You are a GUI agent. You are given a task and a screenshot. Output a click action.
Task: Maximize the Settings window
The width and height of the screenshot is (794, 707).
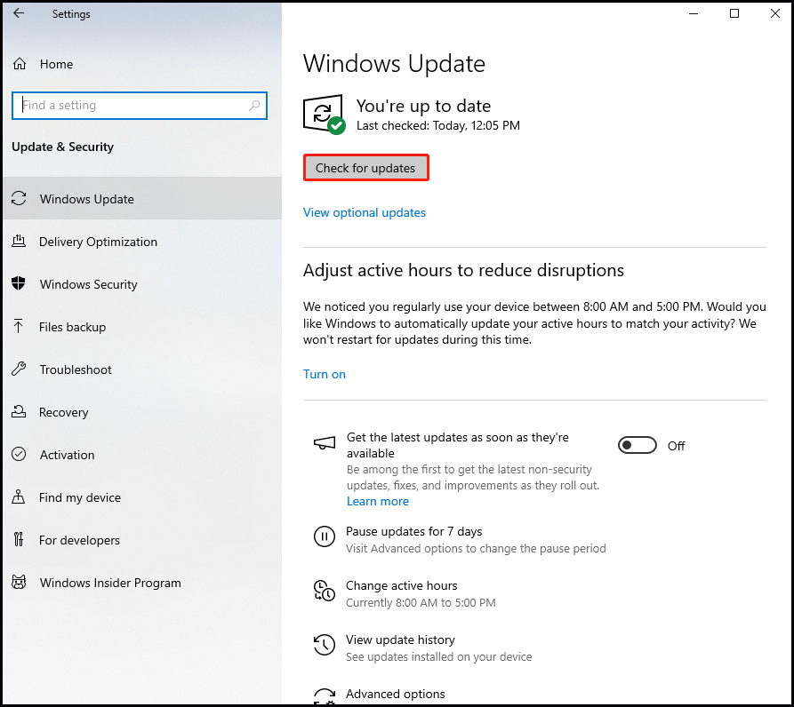coord(734,13)
